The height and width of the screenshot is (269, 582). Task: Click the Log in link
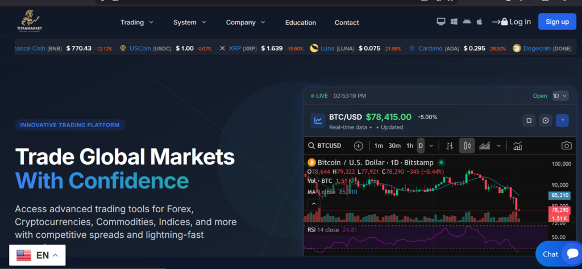click(520, 22)
